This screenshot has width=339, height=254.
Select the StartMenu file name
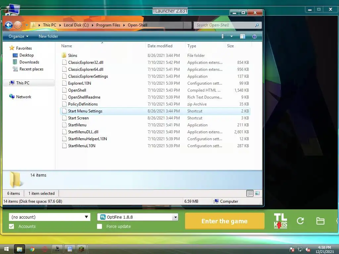click(x=77, y=125)
